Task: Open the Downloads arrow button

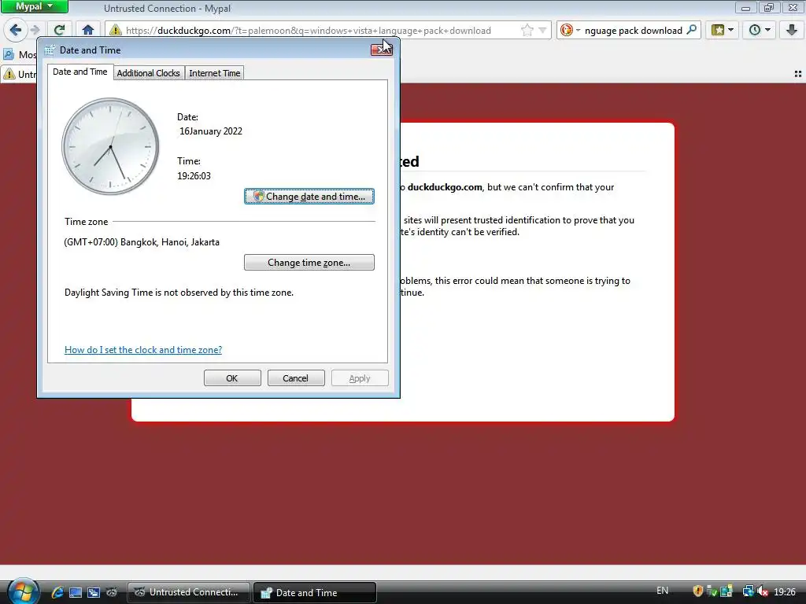Action: pos(792,30)
